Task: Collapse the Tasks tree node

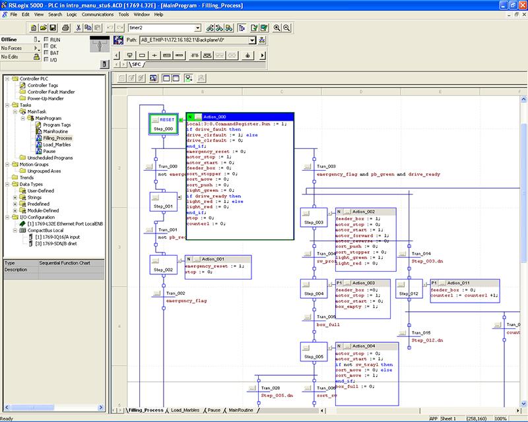Action: click(7, 105)
